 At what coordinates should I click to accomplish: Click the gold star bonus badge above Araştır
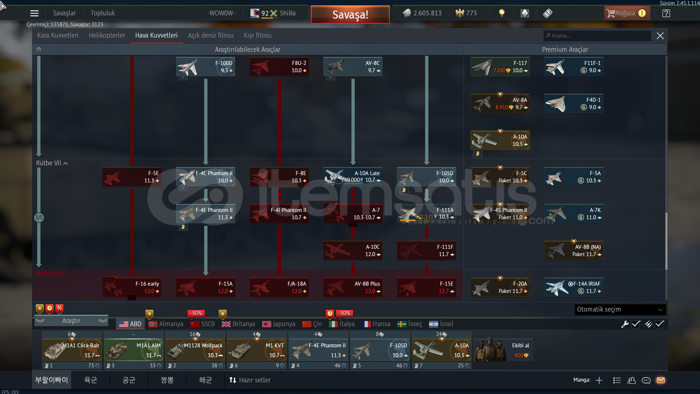40,309
